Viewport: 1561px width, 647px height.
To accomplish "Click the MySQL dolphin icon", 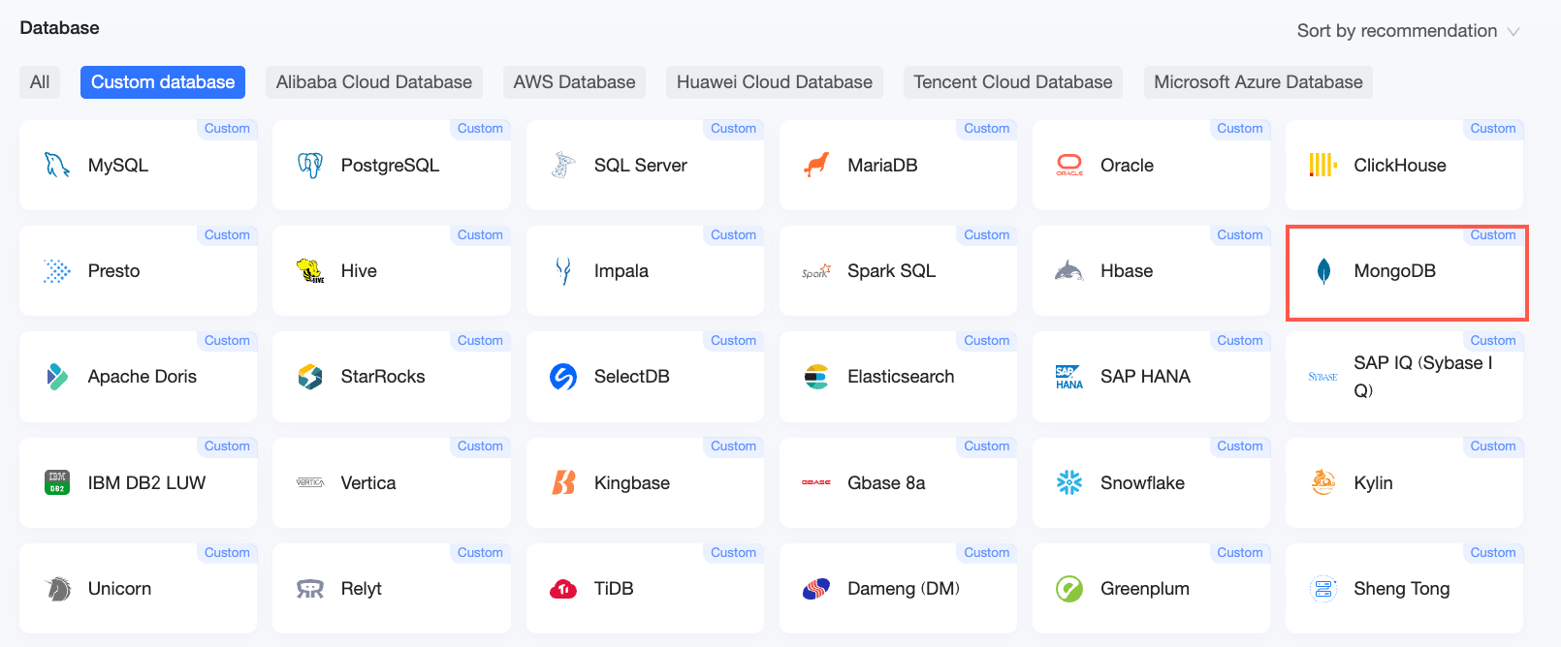I will point(57,166).
